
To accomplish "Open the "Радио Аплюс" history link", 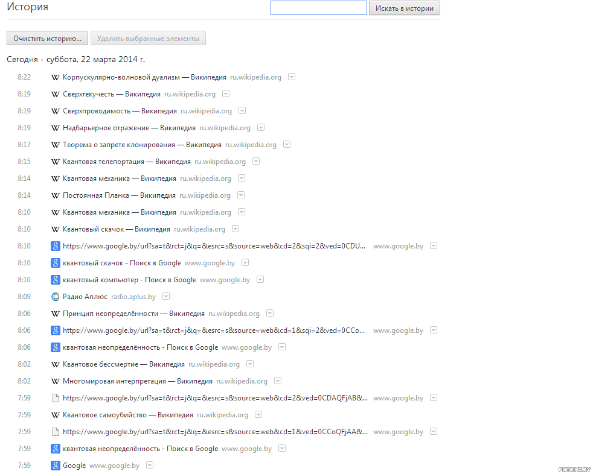I will (x=85, y=297).
